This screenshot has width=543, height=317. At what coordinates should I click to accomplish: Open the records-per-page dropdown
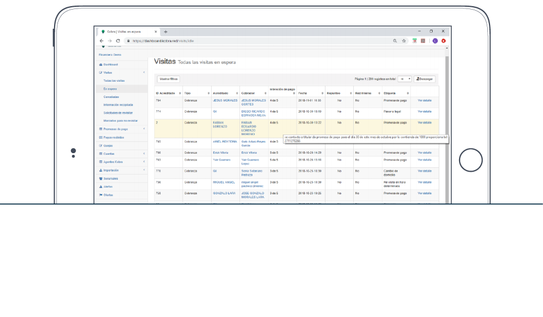click(405, 79)
